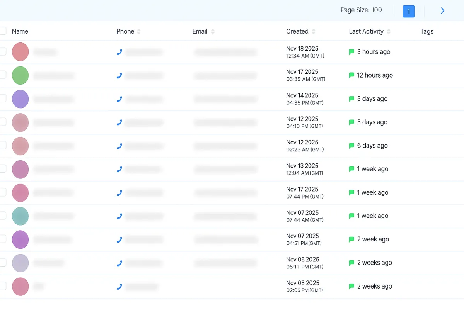464x309 pixels.
Task: Select page 1 in the pagination
Action: tap(409, 11)
